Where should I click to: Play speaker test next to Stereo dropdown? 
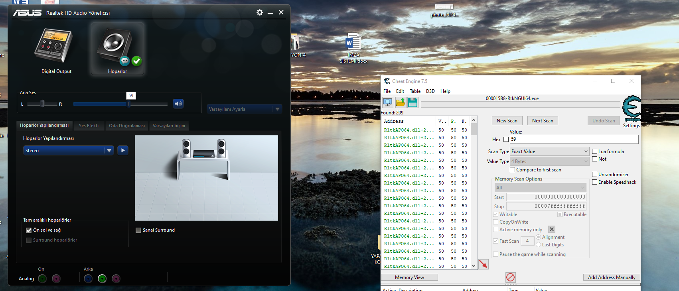123,150
